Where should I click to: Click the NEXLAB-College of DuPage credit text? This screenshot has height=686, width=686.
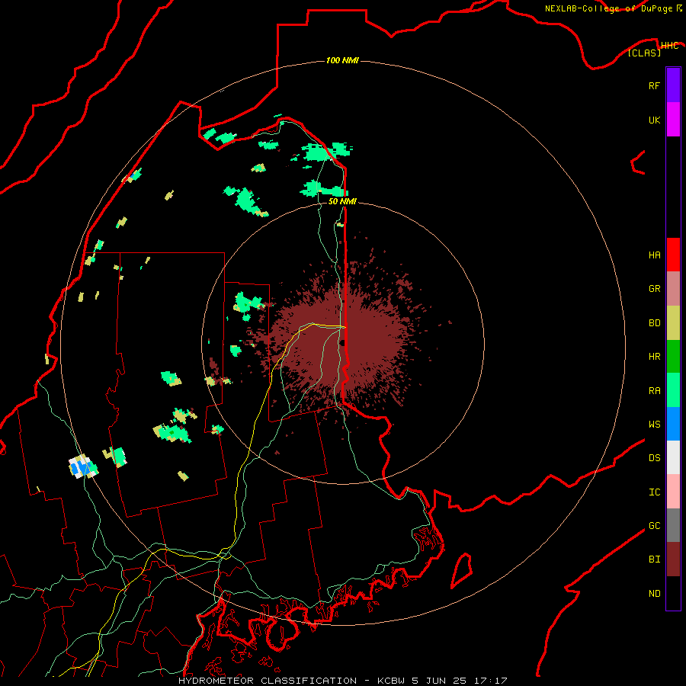click(x=608, y=8)
